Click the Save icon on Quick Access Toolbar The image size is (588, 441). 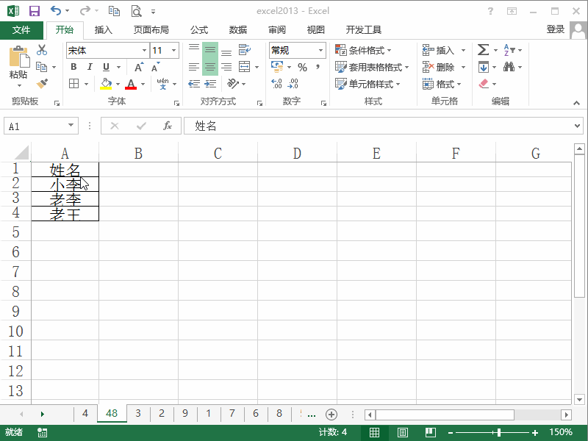click(x=33, y=10)
